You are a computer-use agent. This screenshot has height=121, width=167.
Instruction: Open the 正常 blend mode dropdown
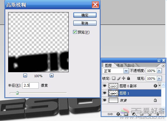pyautogui.click(x=126, y=71)
